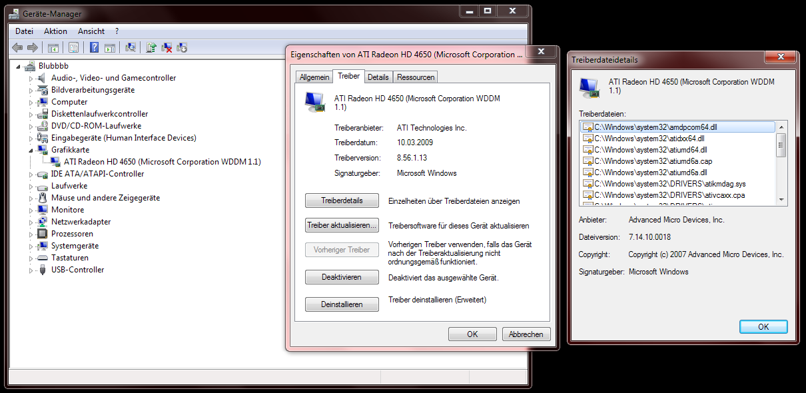
Task: Click the Treiberdetails button
Action: (x=342, y=200)
